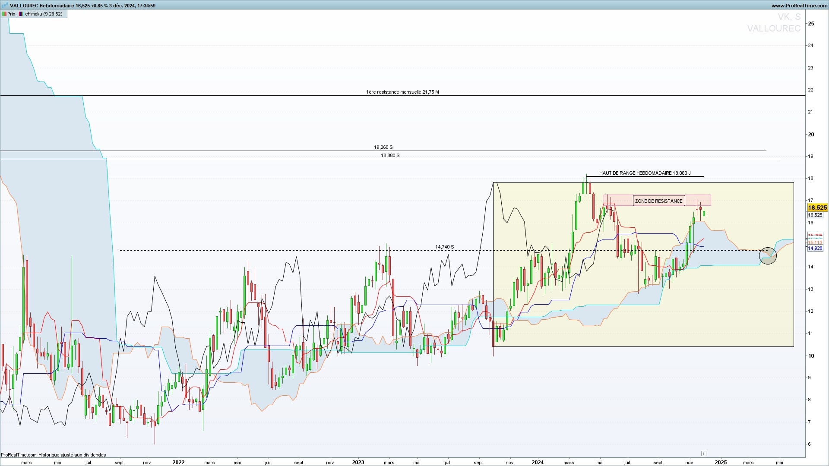Viewport: 829px width, 466px height.
Task: Open the www.ProRealTime.com link top right
Action: pos(799,6)
